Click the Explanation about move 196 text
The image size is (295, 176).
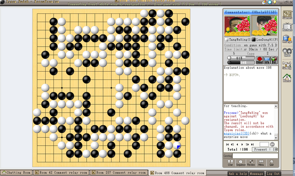tap(248, 68)
